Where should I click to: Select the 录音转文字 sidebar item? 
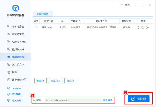click(15, 34)
